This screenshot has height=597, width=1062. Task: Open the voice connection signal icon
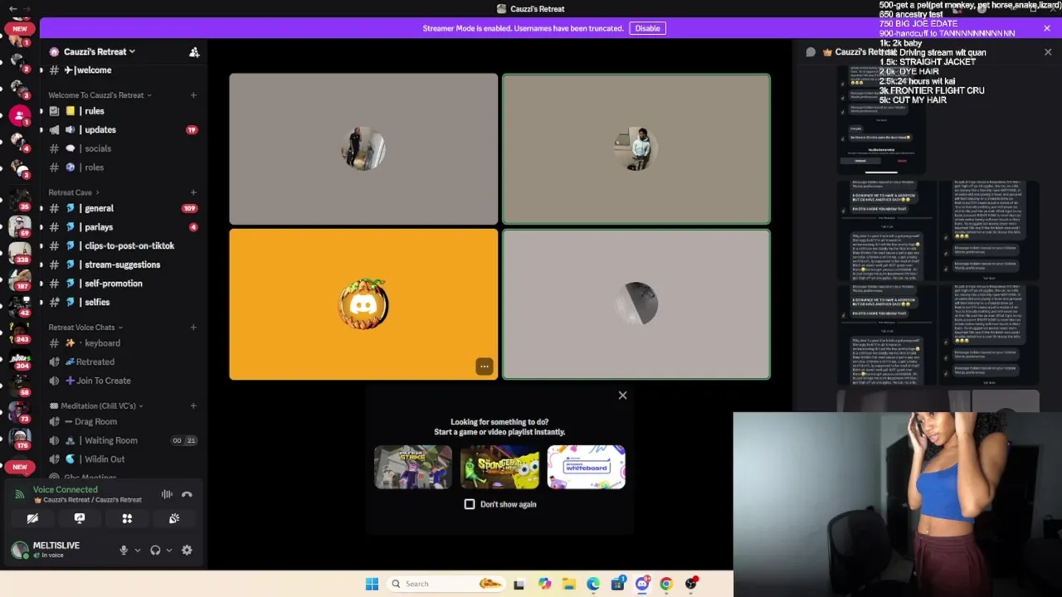(19, 494)
